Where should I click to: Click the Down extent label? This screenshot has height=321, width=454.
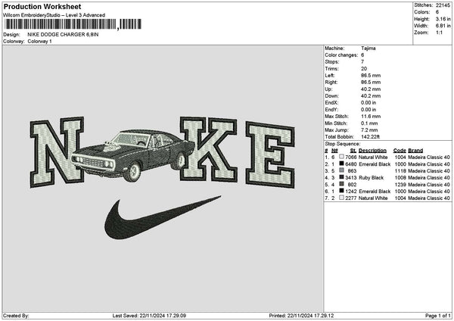(331, 96)
